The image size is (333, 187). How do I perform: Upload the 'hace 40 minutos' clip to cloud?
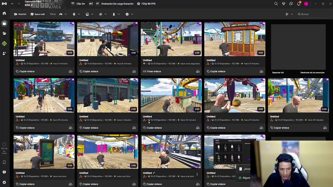pyautogui.click(x=325, y=128)
